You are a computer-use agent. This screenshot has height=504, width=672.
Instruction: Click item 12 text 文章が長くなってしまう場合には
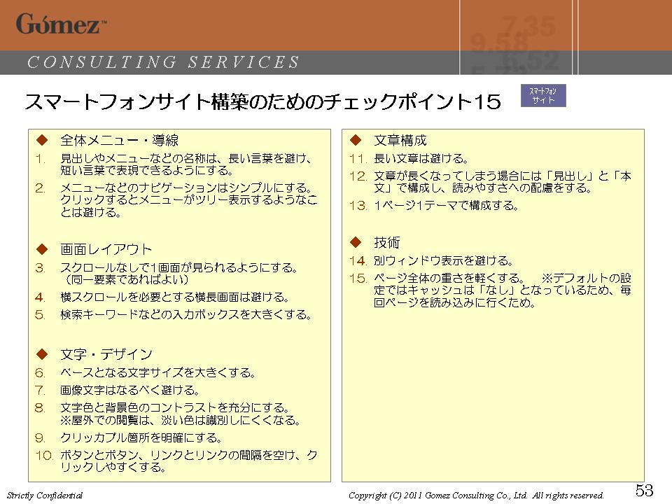tap(458, 176)
